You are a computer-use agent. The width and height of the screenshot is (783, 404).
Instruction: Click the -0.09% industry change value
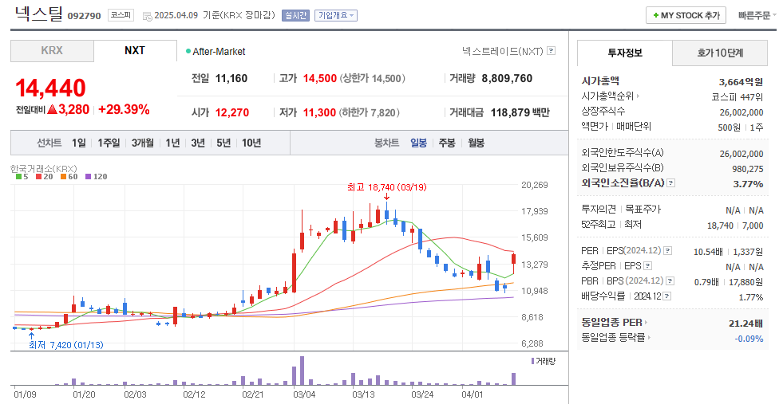[x=749, y=339]
